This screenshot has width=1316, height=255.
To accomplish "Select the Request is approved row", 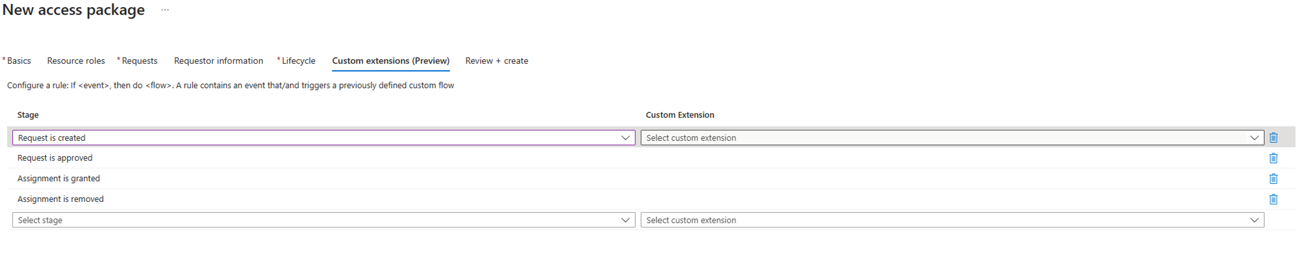I will coord(55,158).
